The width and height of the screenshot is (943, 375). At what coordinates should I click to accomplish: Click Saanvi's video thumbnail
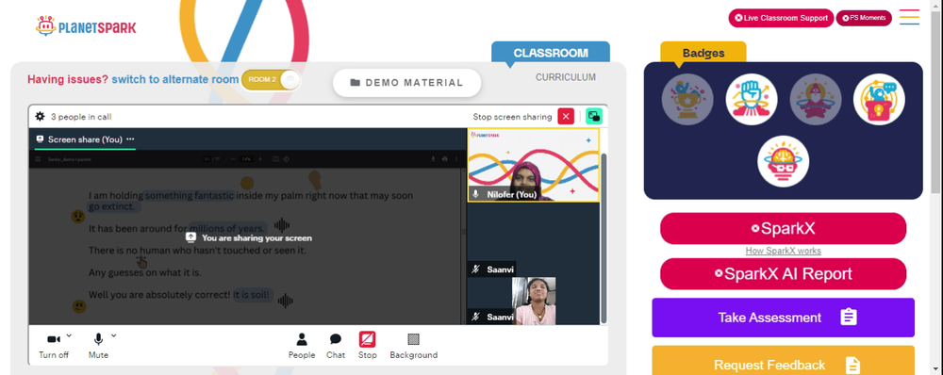[534, 301]
